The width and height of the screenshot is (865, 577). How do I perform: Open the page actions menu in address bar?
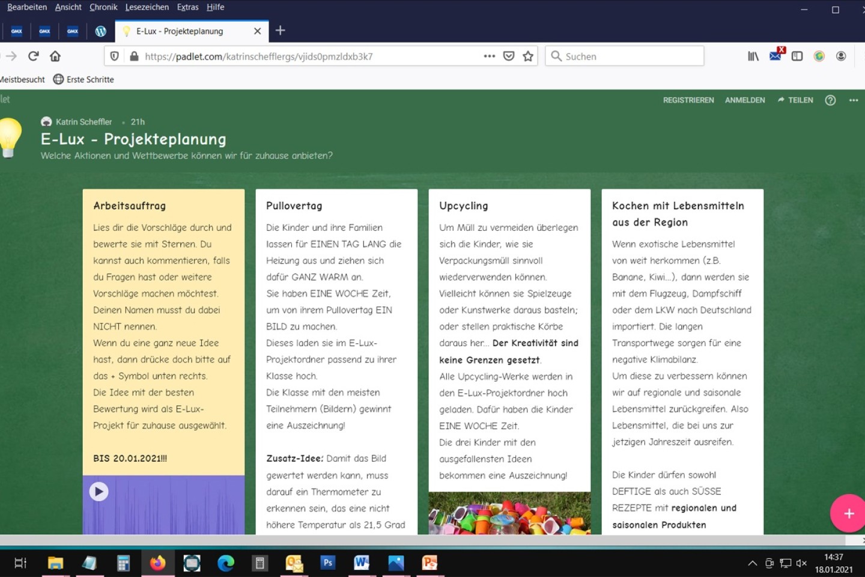(x=490, y=56)
